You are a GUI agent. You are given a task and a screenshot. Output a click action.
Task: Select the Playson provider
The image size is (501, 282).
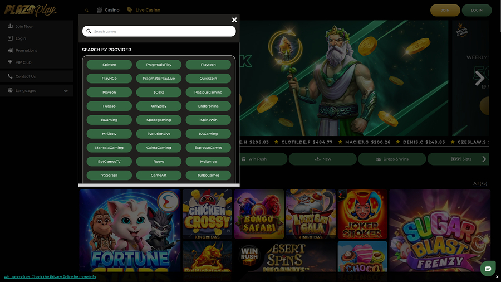click(109, 92)
